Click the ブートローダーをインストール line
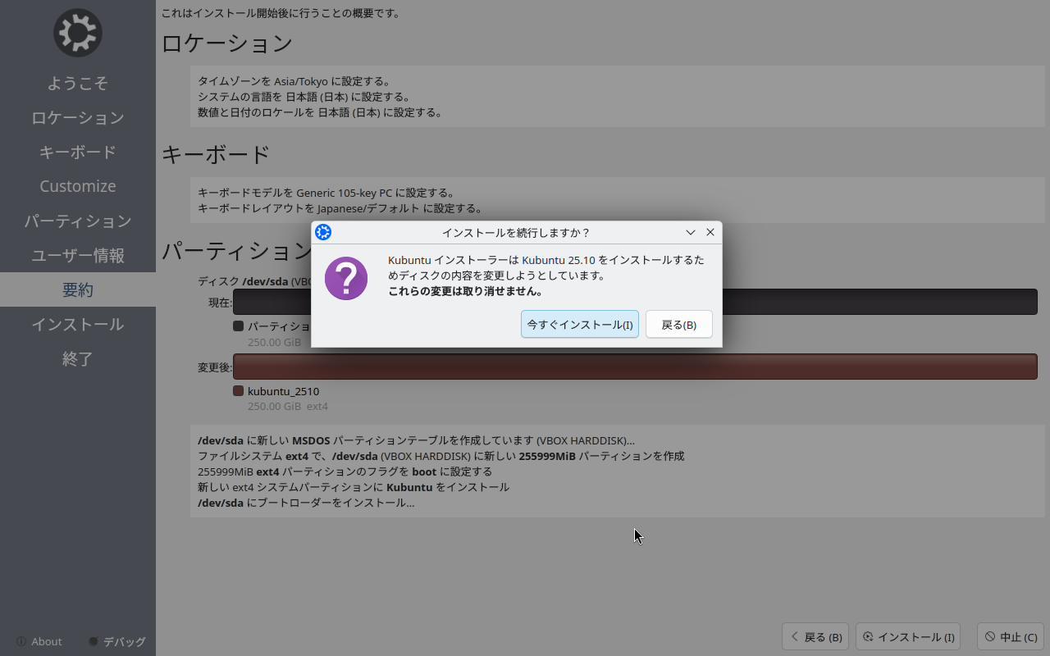 (x=306, y=503)
